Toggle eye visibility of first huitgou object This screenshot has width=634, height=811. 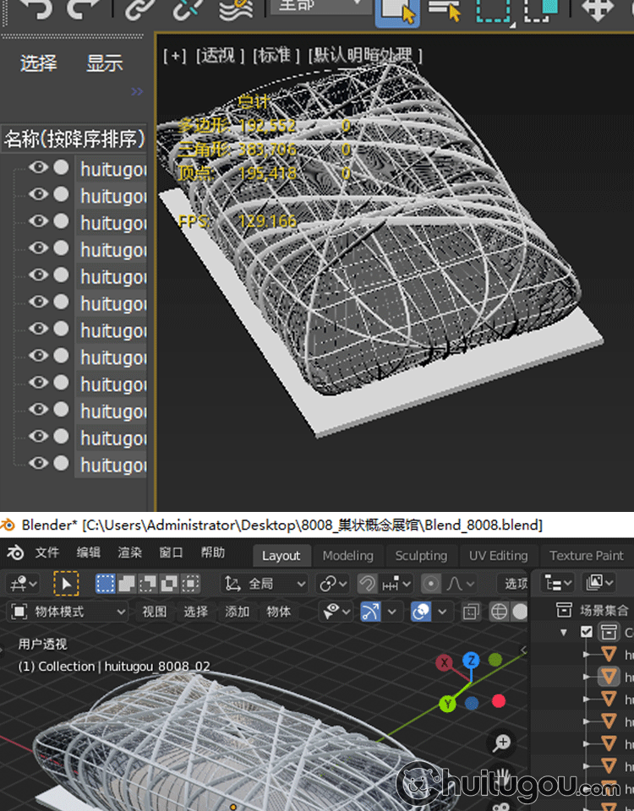[x=38, y=168]
